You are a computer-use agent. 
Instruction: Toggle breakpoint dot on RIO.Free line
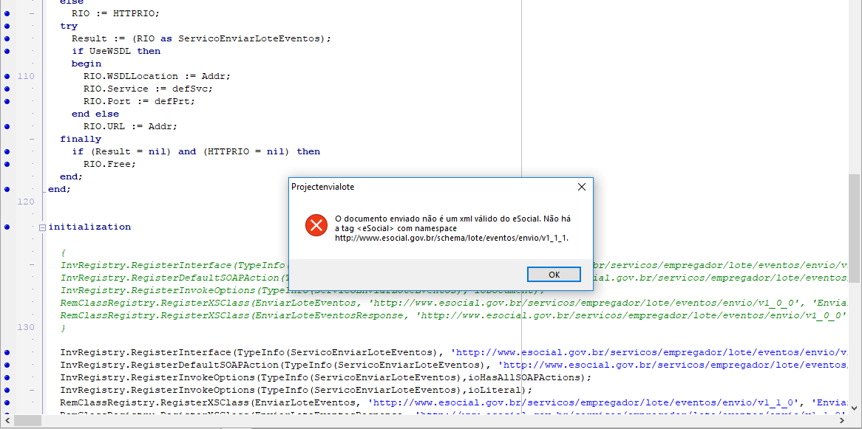point(7,164)
